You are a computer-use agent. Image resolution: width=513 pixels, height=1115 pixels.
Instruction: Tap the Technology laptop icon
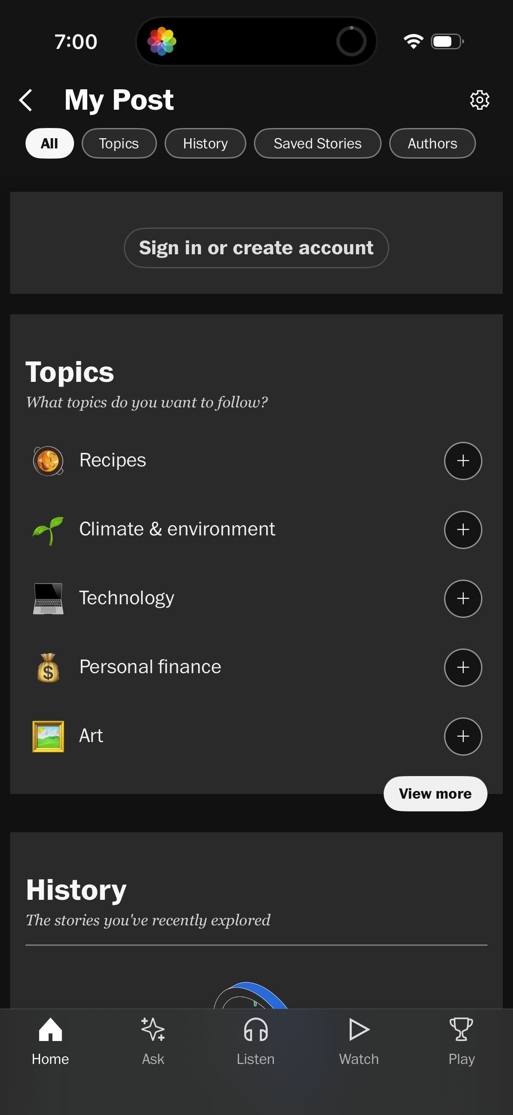coord(48,599)
